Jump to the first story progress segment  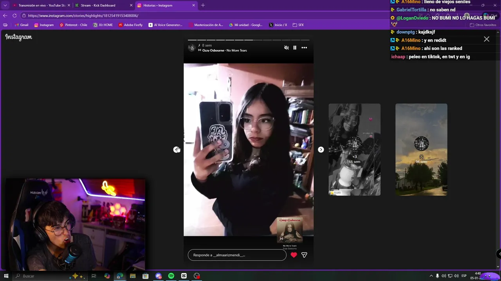coord(192,40)
